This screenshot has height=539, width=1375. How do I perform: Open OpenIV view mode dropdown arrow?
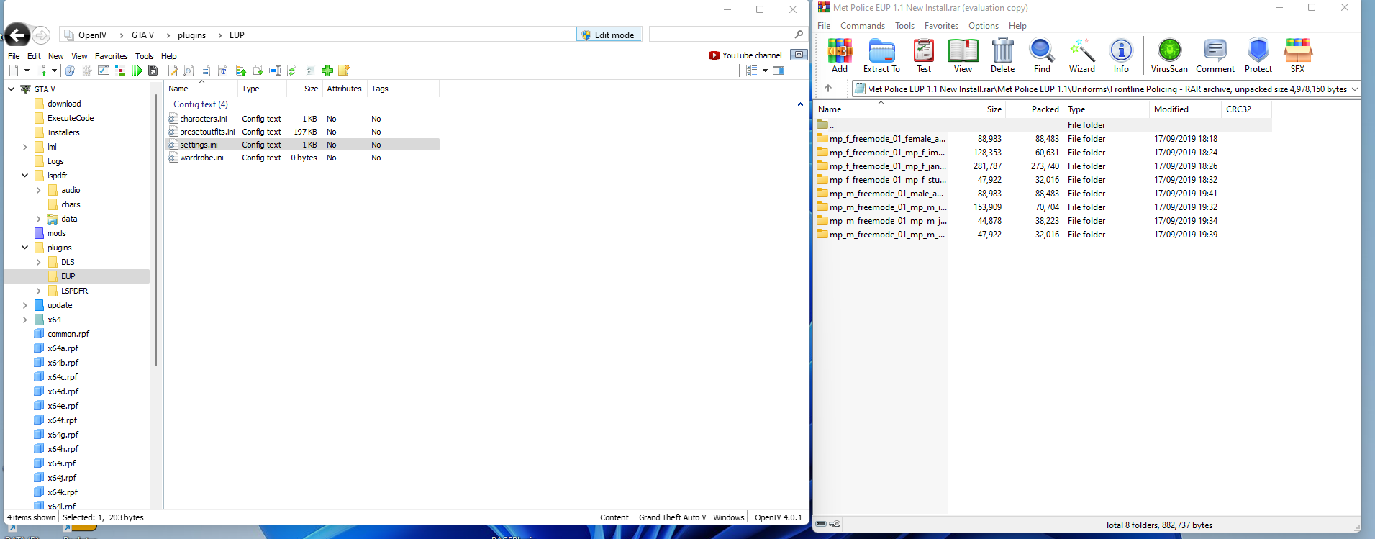point(765,71)
